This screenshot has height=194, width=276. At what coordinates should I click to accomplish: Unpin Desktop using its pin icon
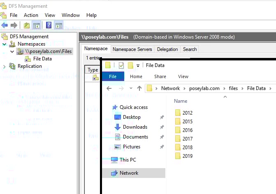click(162, 117)
